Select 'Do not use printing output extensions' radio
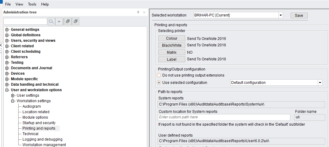 (159, 75)
